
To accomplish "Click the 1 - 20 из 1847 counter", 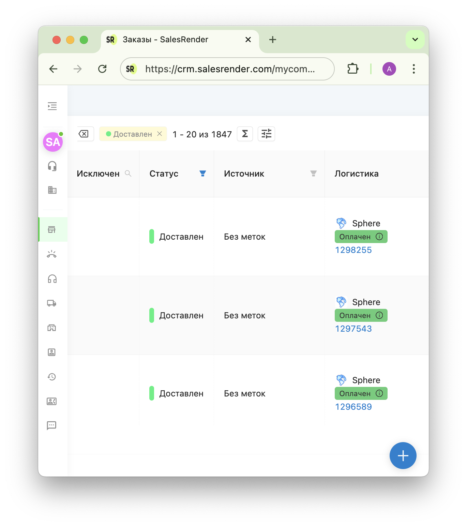I will coord(202,134).
